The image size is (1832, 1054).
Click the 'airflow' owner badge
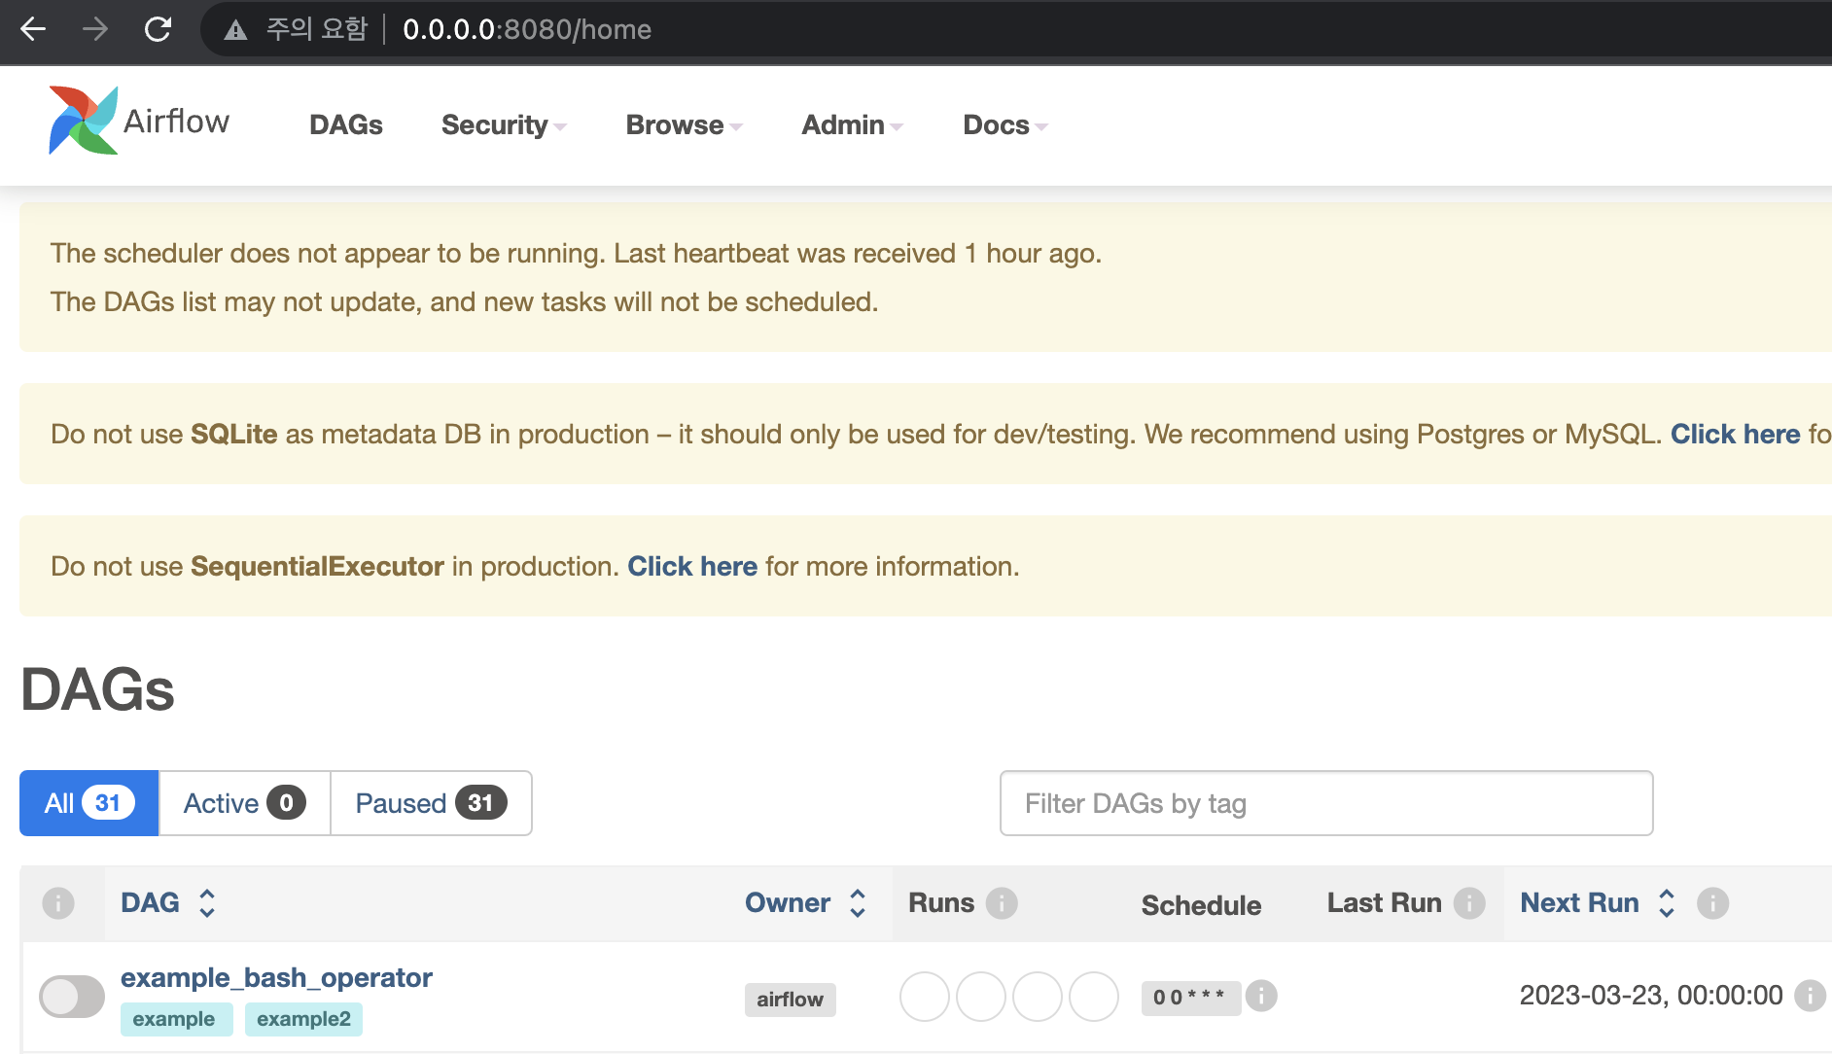click(791, 1000)
